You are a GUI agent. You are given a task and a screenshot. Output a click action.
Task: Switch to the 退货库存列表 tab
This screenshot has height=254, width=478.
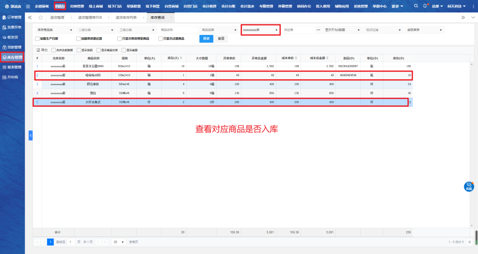(x=126, y=17)
